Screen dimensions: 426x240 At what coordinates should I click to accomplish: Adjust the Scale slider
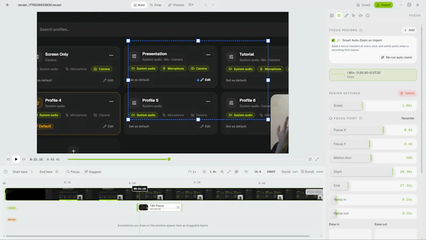373,106
